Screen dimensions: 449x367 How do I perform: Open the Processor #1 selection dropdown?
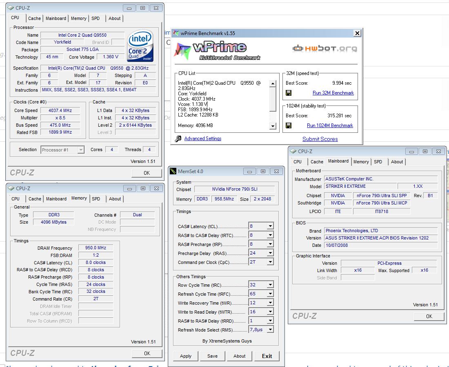(x=81, y=150)
